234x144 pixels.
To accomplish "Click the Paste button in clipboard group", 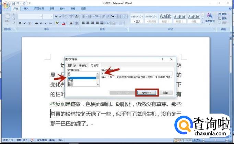I will click(7, 18).
